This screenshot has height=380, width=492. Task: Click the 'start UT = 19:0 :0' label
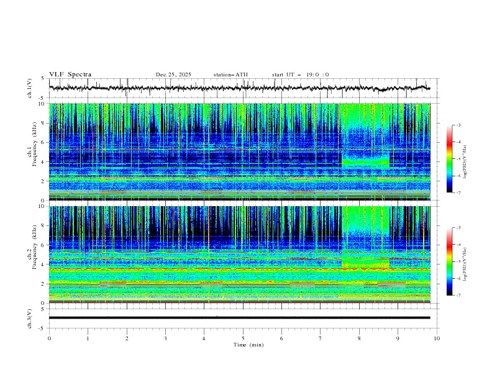pyautogui.click(x=300, y=75)
